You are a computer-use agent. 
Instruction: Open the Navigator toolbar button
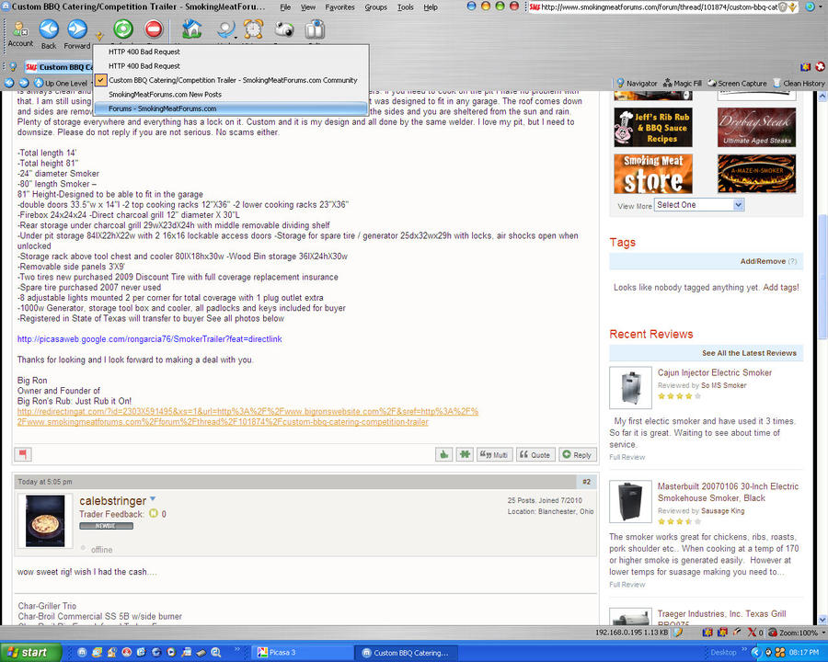(x=637, y=83)
